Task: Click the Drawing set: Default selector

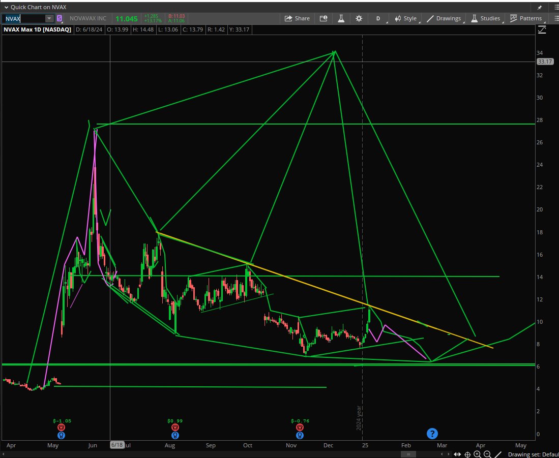Action: pos(534,454)
